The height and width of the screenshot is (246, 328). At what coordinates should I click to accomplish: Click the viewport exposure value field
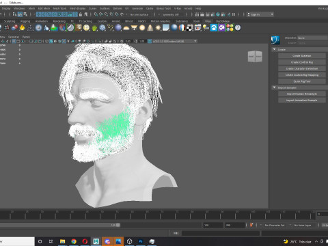(128, 41)
